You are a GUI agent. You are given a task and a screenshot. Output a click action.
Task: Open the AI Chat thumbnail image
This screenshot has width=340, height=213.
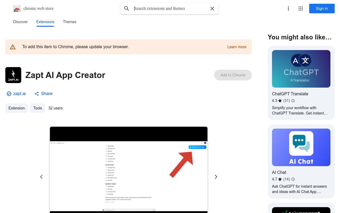[301, 147]
